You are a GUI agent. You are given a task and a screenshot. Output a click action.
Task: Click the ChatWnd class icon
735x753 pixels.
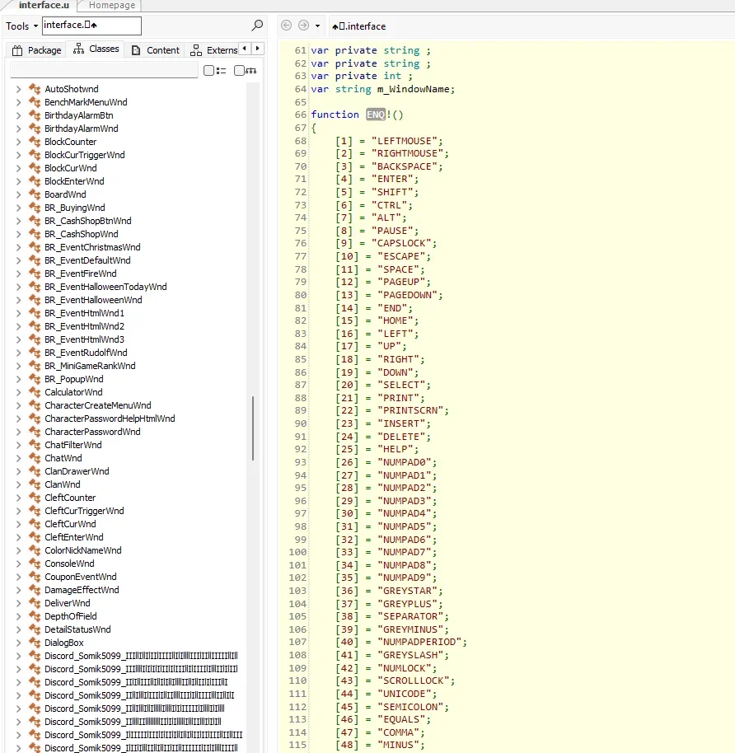tap(35, 458)
